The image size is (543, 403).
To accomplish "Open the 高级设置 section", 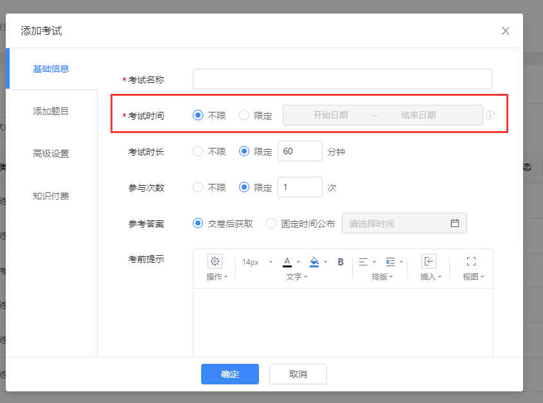I will [x=51, y=154].
